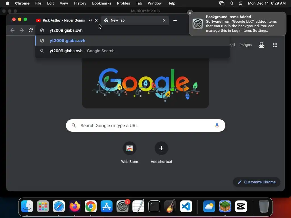Image resolution: width=291 pixels, height=218 pixels.
Task: Close the New Tab tab
Action: [164, 20]
